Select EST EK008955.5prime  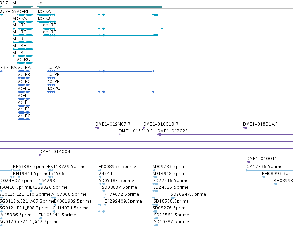pyautogui.click(x=117, y=167)
